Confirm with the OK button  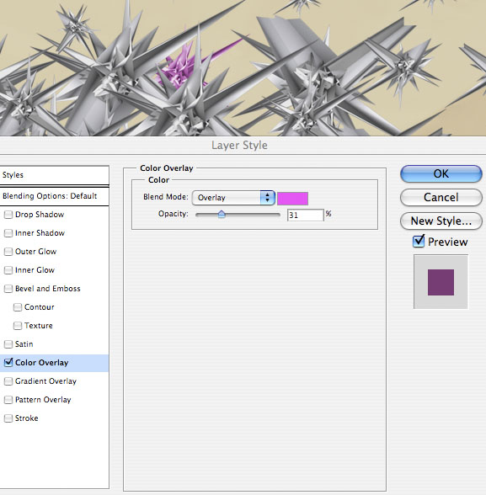point(441,173)
